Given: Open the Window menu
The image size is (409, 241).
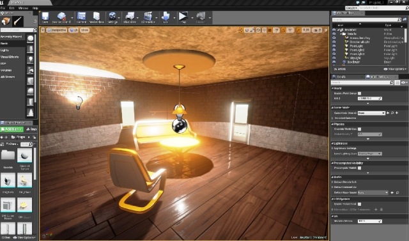Looking at the screenshot, I should [23, 8].
